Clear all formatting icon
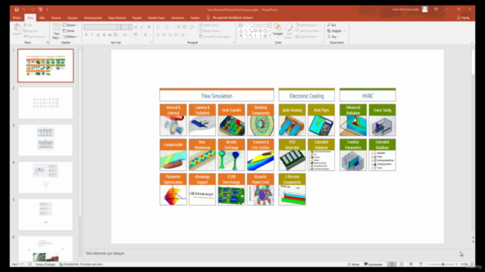Image resolution: width=485 pixels, height=272 pixels. tap(149, 27)
